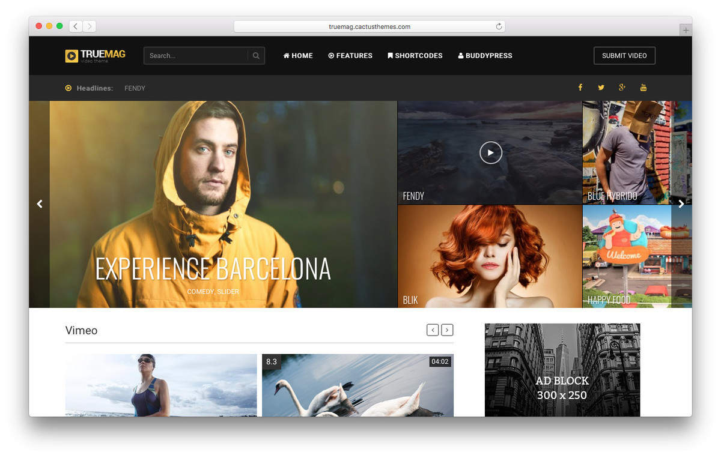The width and height of the screenshot is (721, 458).
Task: Open the swimmer video thumbnail
Action: click(161, 385)
